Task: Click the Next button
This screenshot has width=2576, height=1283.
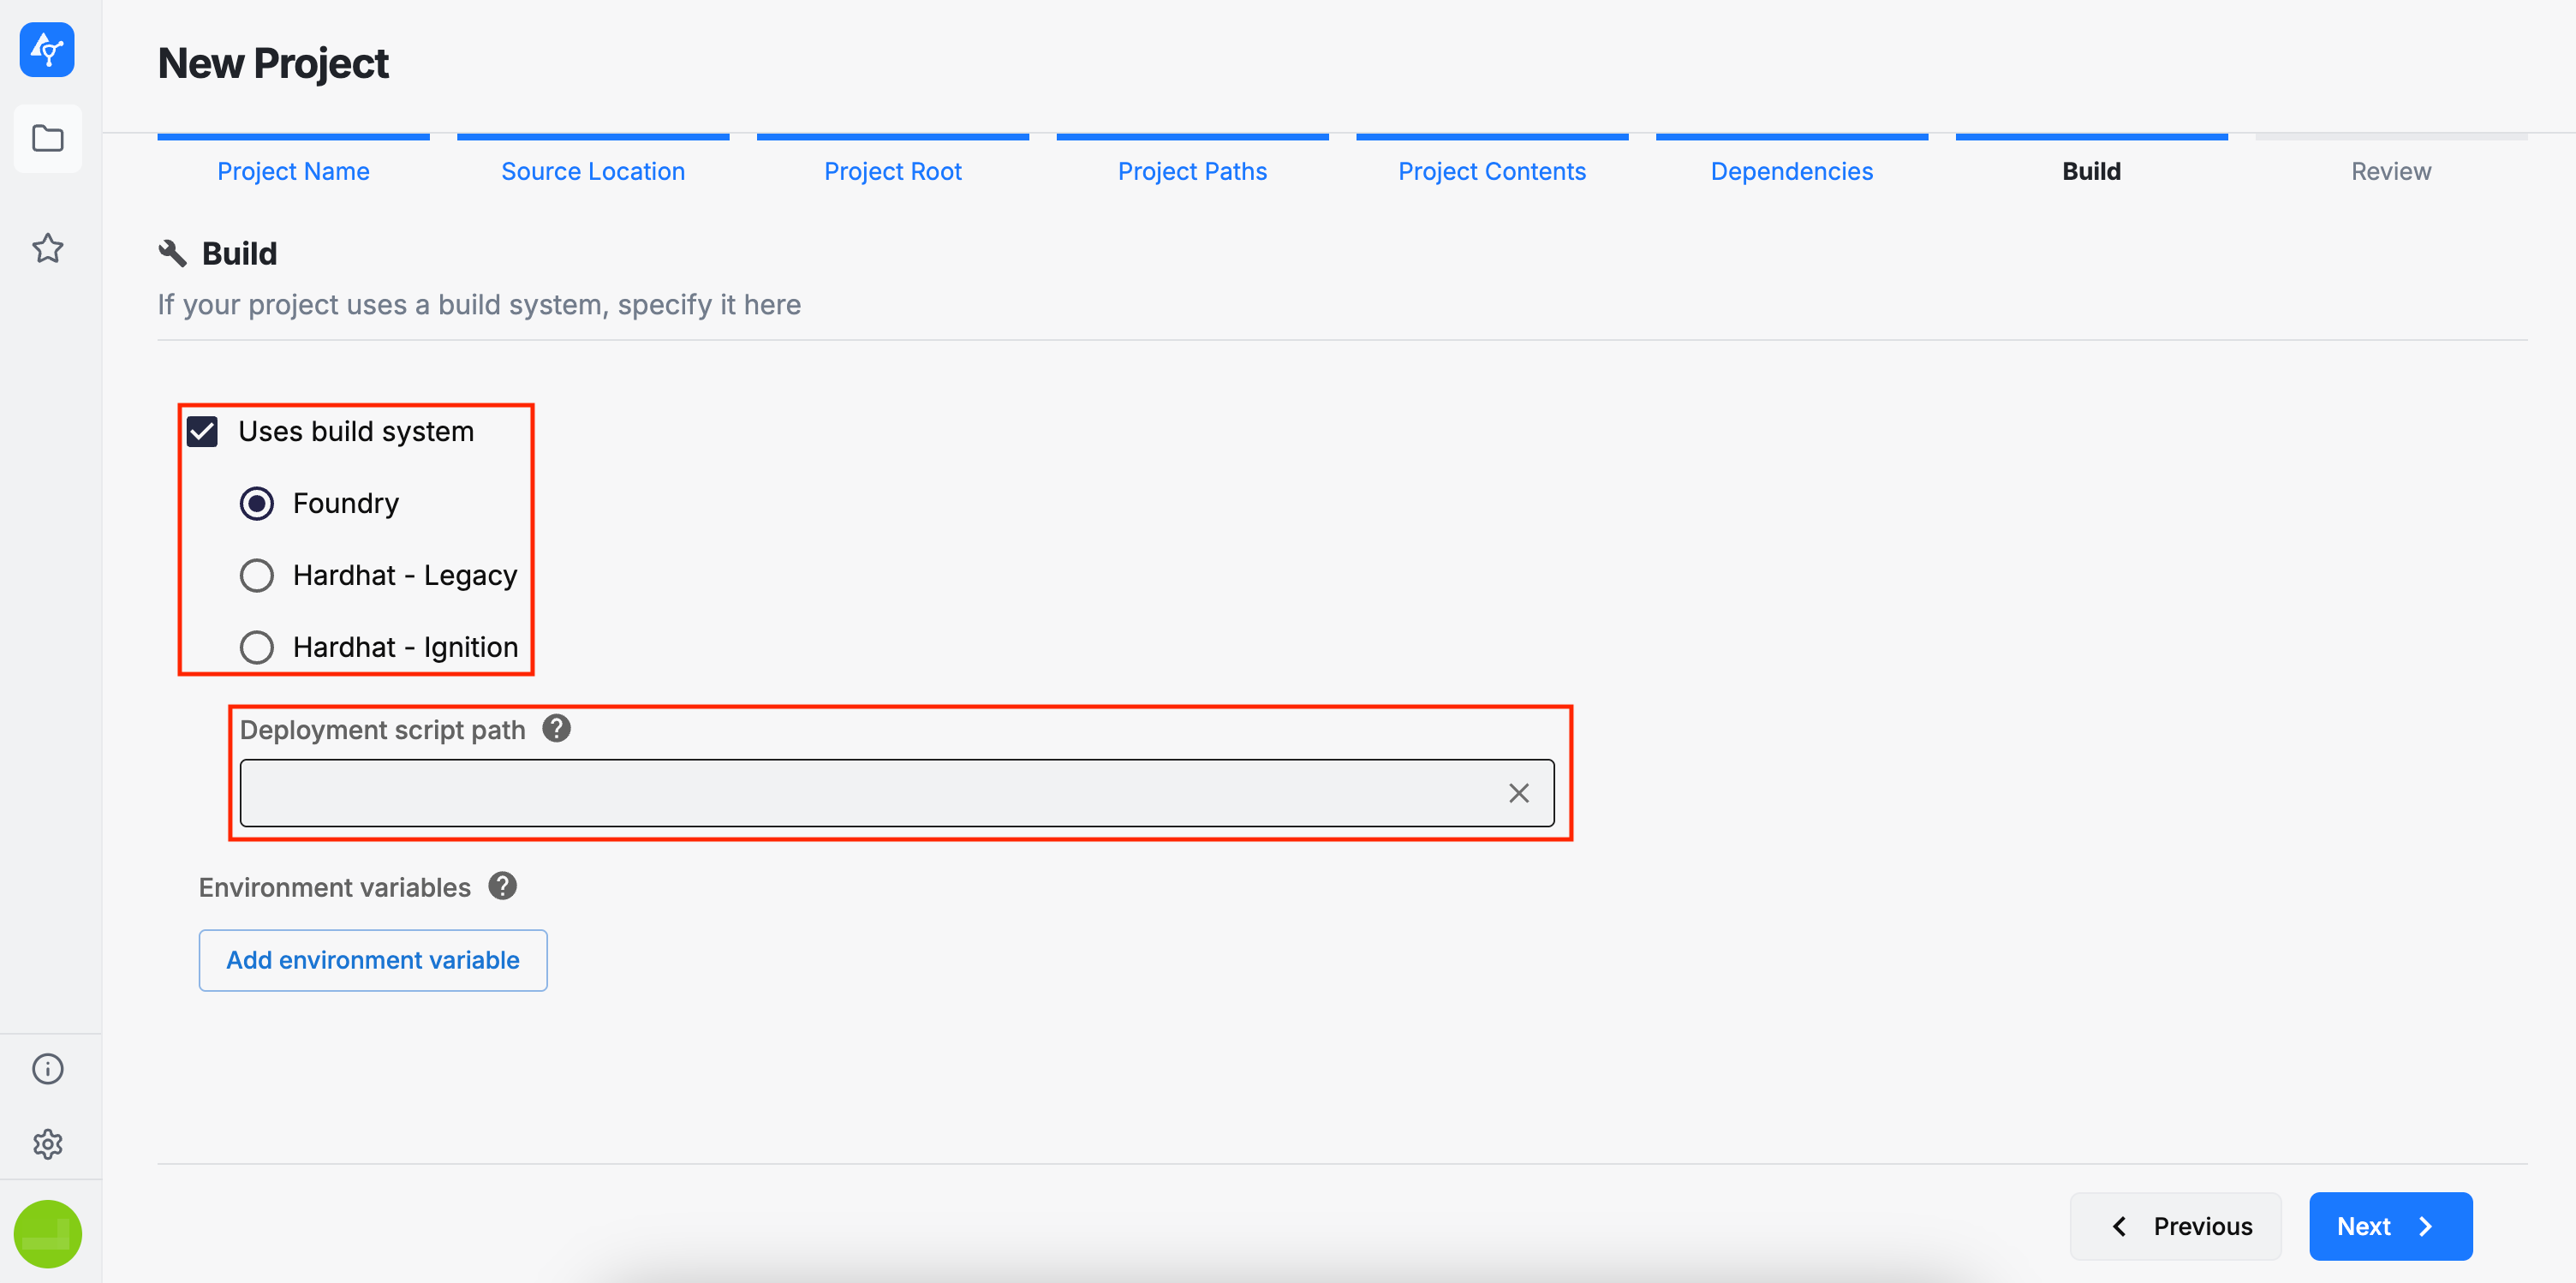Action: click(2389, 1226)
